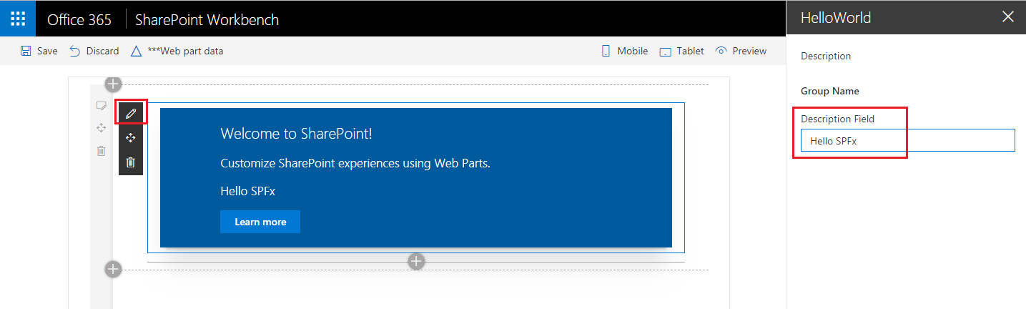
Task: Click the faded move section icon
Action: pyautogui.click(x=102, y=128)
